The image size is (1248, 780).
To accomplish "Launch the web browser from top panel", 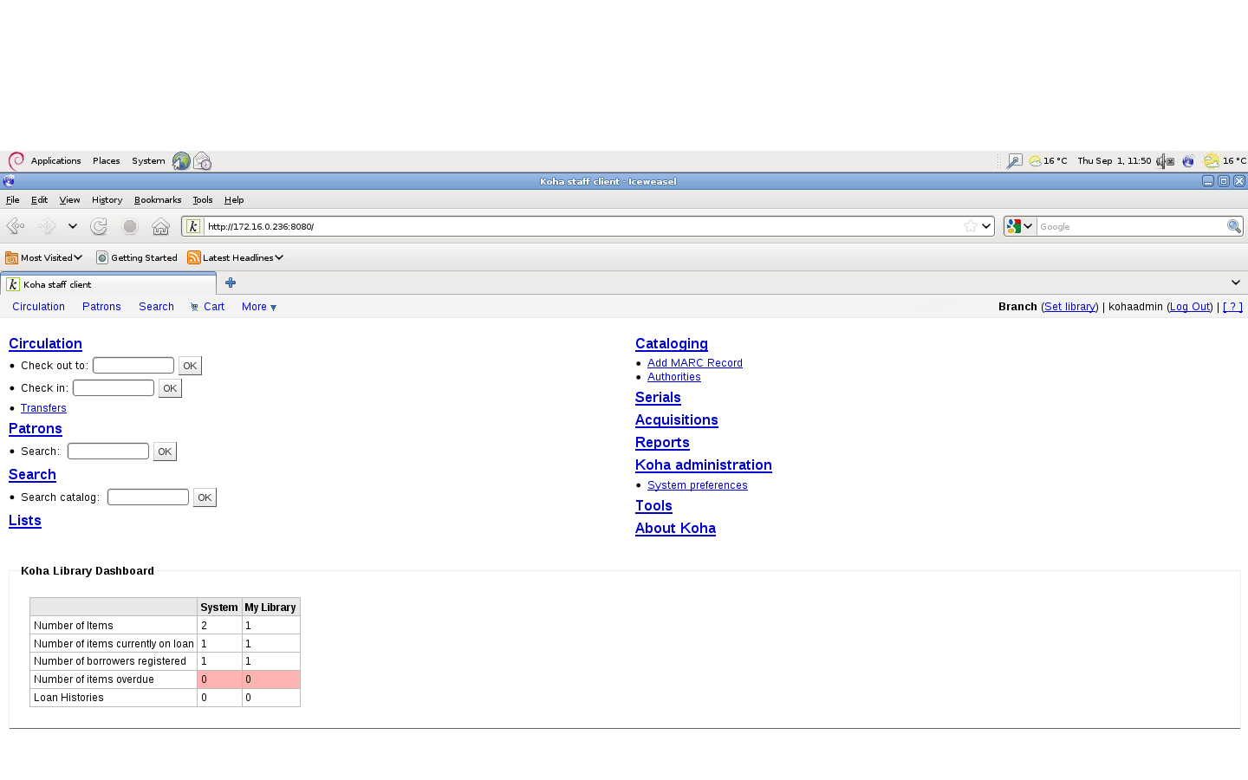I will [x=181, y=161].
